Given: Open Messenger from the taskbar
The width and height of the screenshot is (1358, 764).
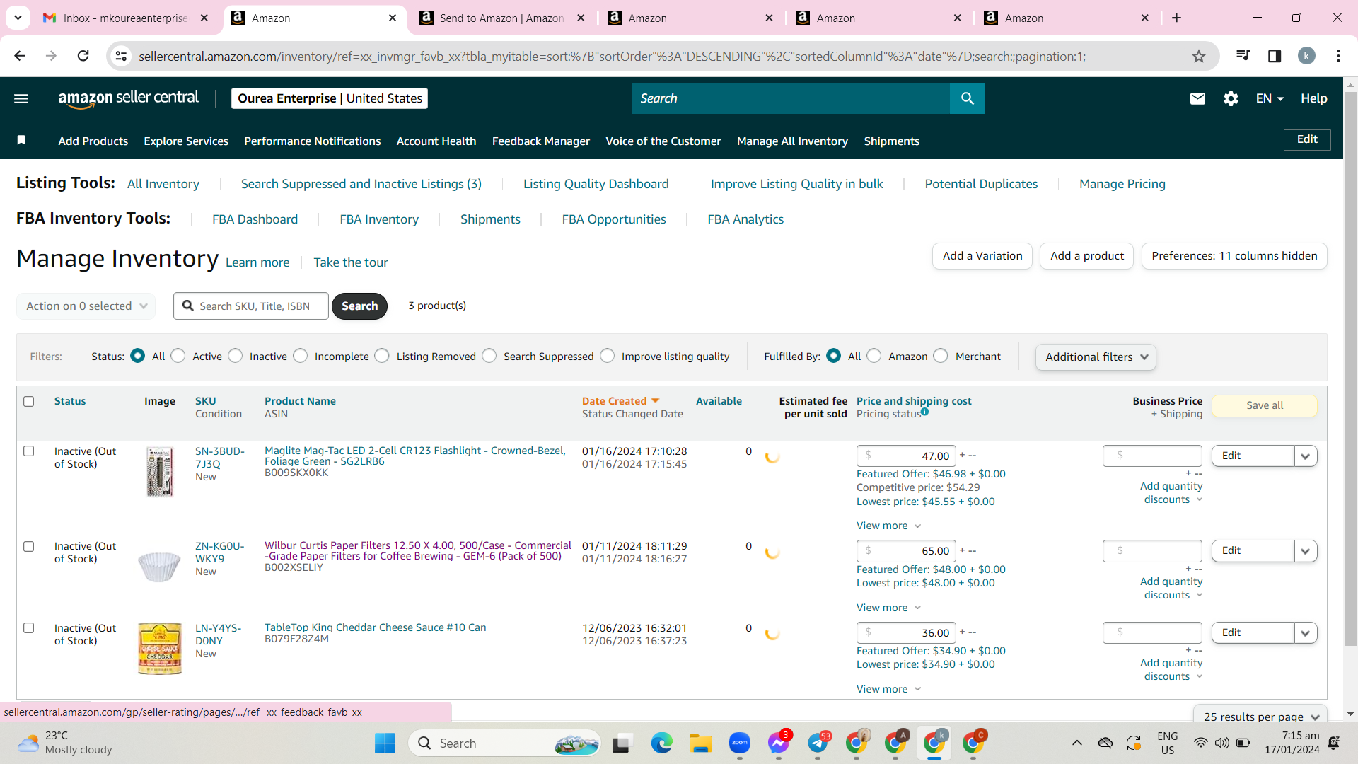Looking at the screenshot, I should tap(779, 743).
